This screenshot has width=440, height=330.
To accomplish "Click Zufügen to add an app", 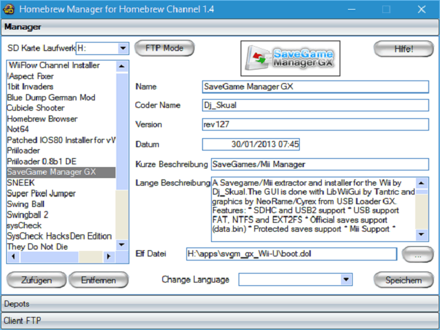I will coord(36,280).
